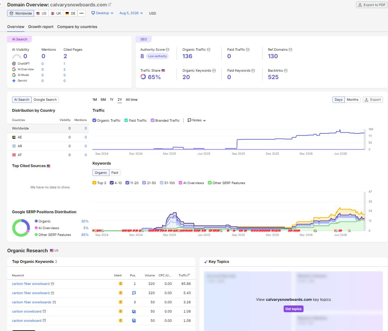Click the ChatGPT logo icon
Screen dimensions: 388x331
tap(14, 64)
